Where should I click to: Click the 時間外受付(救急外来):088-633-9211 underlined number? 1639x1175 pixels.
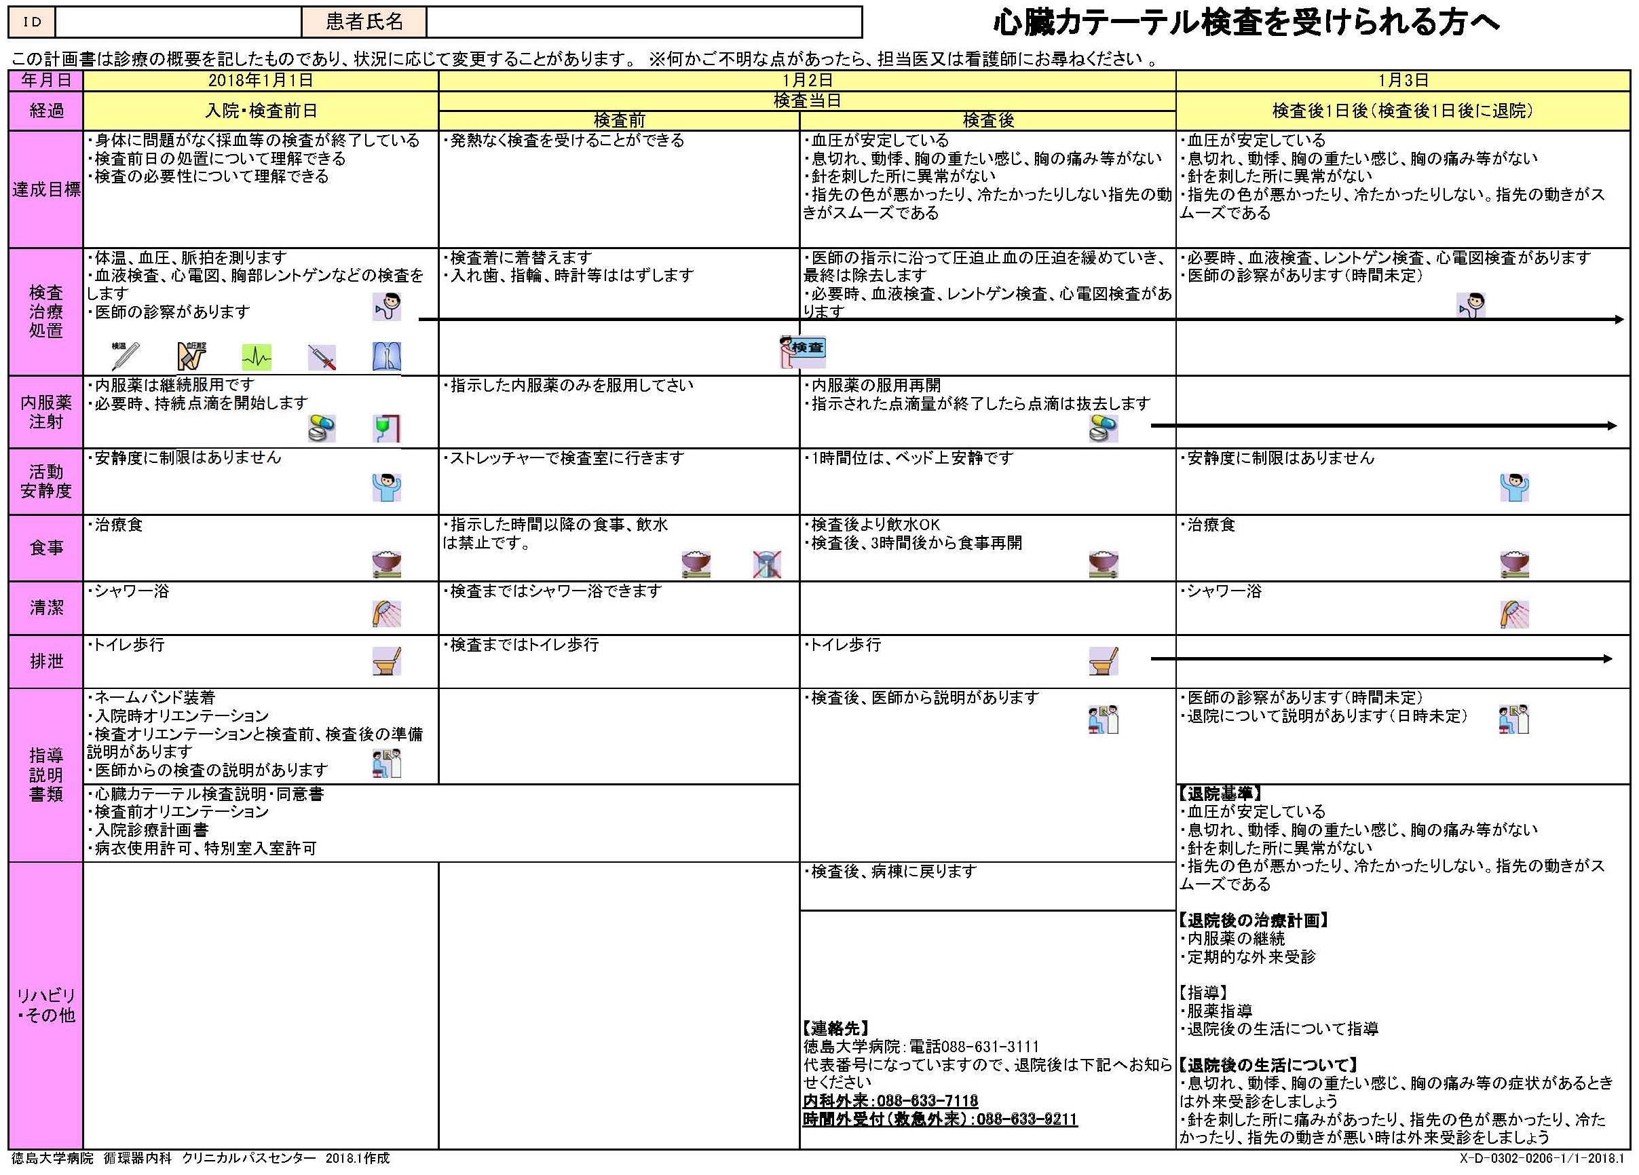point(940,1118)
